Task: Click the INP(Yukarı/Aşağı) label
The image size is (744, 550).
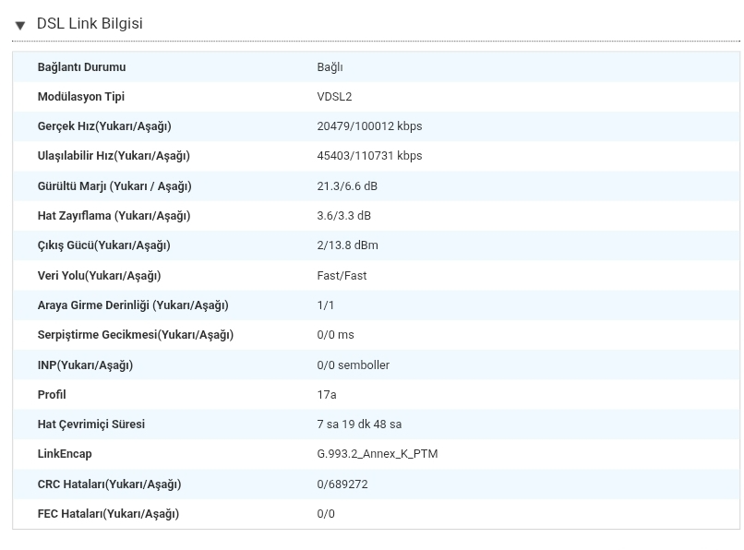Action: pyautogui.click(x=86, y=365)
